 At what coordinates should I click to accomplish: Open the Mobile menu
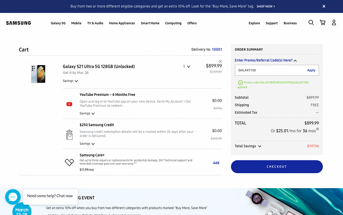click(x=76, y=23)
